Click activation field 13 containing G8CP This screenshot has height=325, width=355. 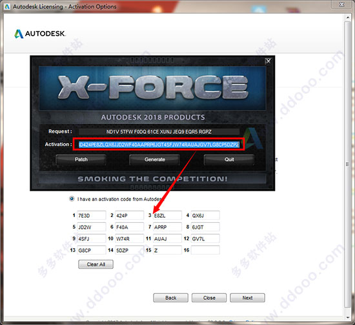click(92, 250)
